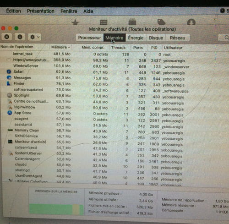Click the Mémoire utilisée 3,44 Go value
The image size is (229, 224).
coord(146,201)
